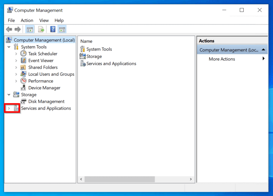This screenshot has width=273, height=196.
Task: Click the Storage icon in the tree
Action: tap(16, 94)
